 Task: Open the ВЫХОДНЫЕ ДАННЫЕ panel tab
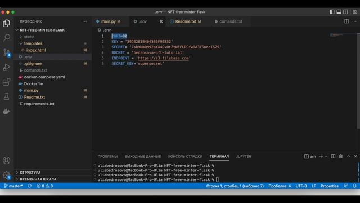143,157
